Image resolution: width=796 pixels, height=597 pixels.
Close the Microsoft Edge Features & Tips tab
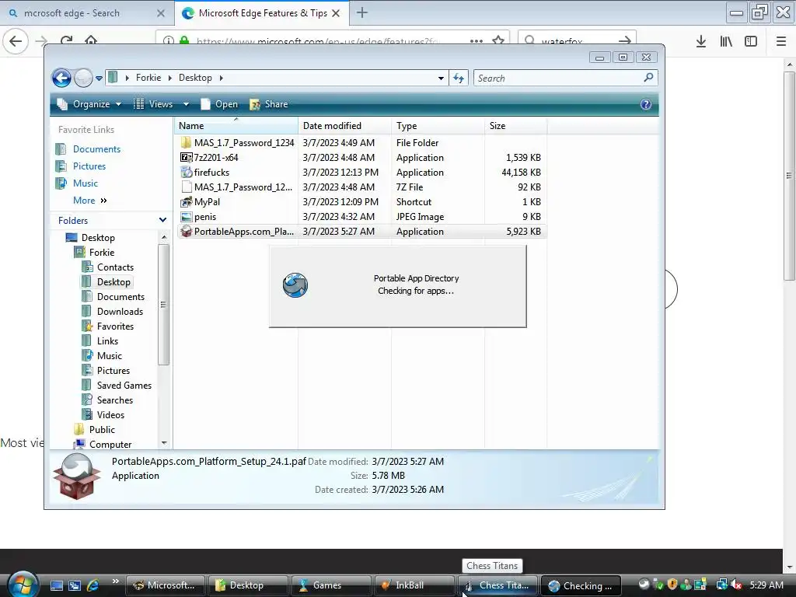[x=336, y=13]
